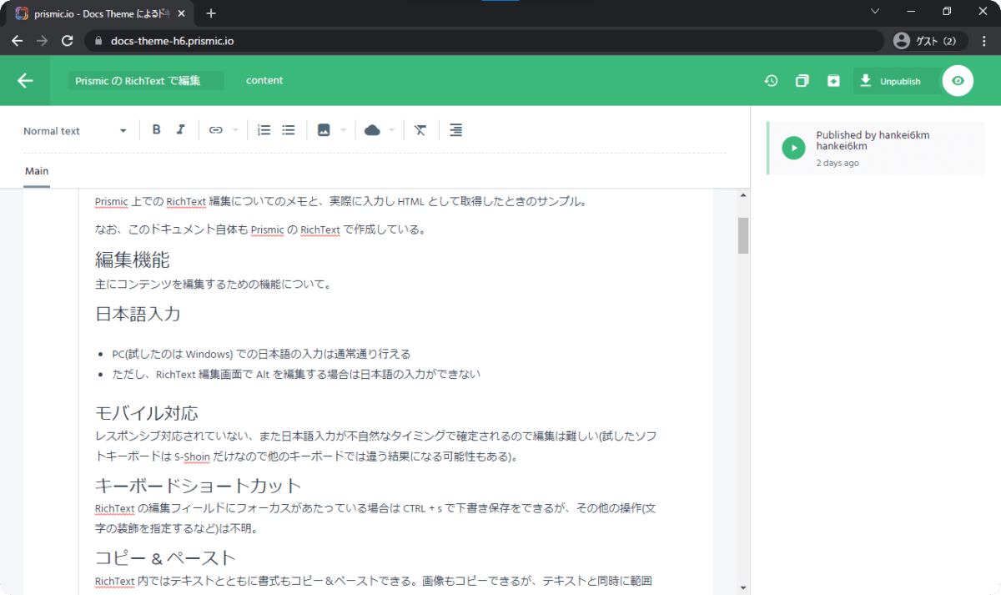This screenshot has height=595, width=1001.
Task: Click the content type label
Action: [264, 80]
